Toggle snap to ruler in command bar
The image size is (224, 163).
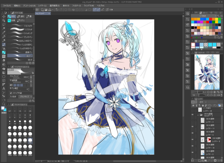click(x=95, y=10)
